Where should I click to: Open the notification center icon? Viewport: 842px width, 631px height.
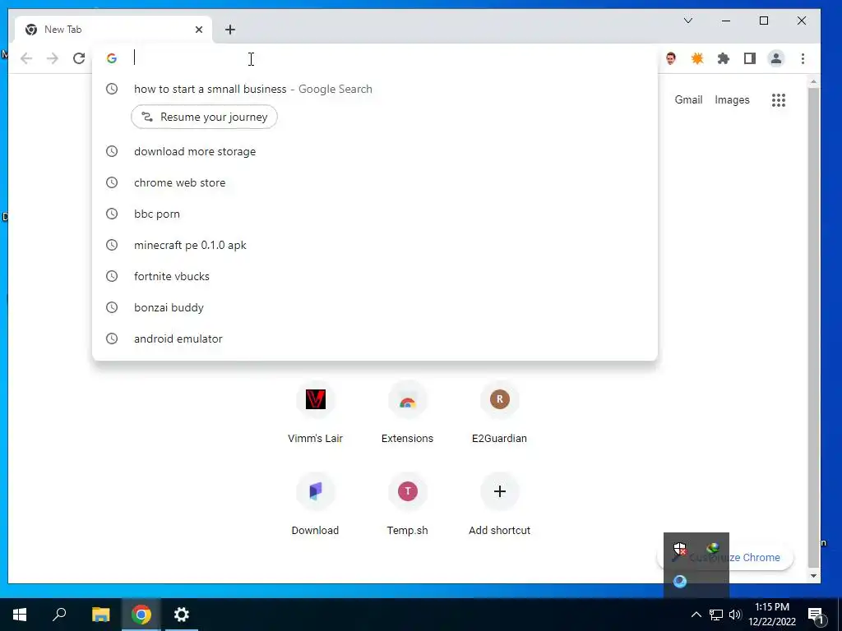[817, 615]
